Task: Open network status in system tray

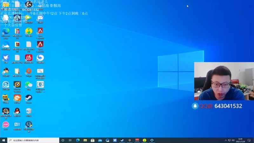Action: click(230, 140)
